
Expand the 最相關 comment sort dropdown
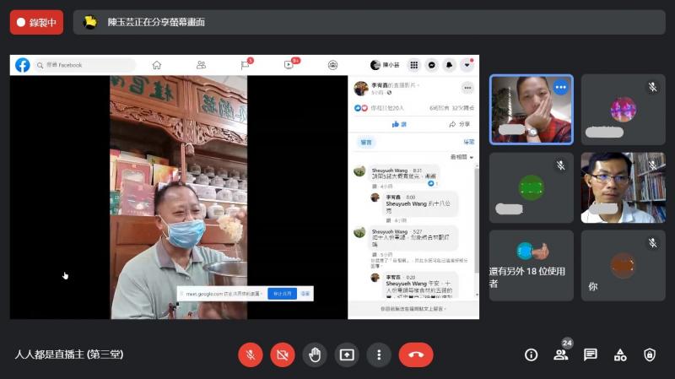pyautogui.click(x=462, y=157)
